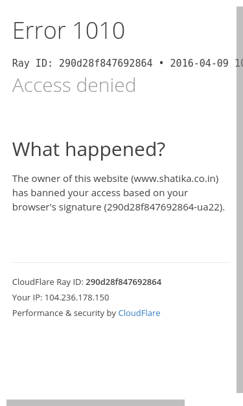
Task: Click the bold CloudFlare Ray ID value
Action: pyautogui.click(x=124, y=282)
